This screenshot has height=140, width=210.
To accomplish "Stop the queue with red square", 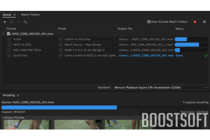I will 195,22.
